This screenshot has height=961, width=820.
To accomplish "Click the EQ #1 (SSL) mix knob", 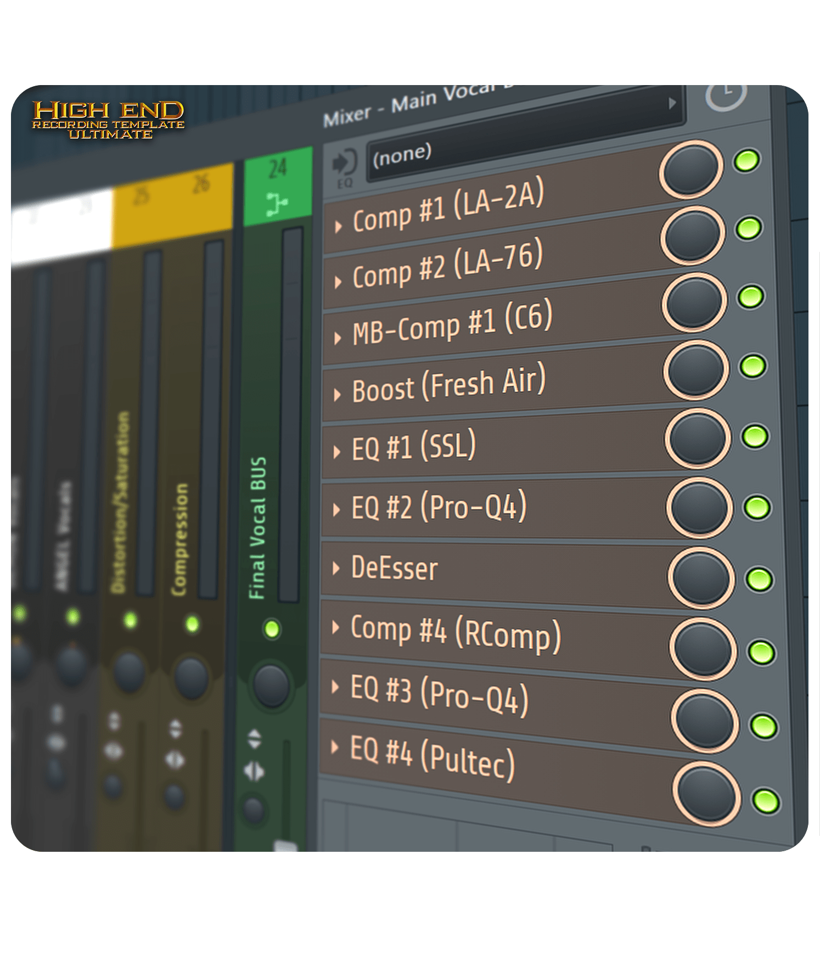I will tap(698, 439).
